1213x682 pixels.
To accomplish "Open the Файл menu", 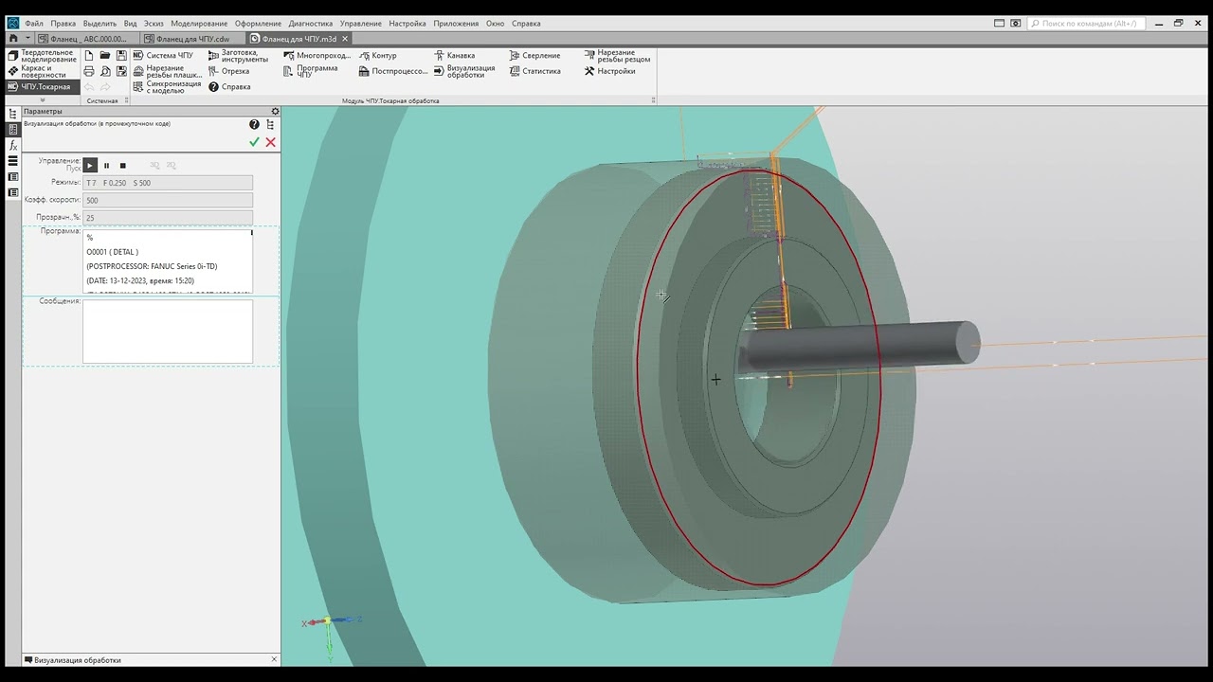I will pos(34,23).
